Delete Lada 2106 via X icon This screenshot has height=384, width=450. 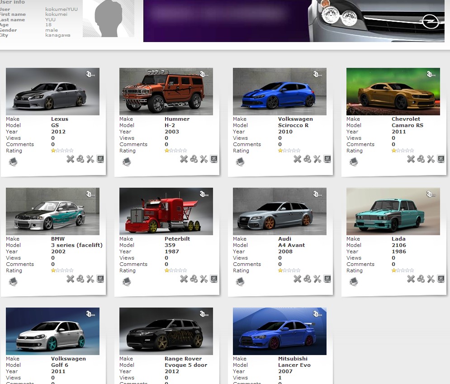point(411,279)
